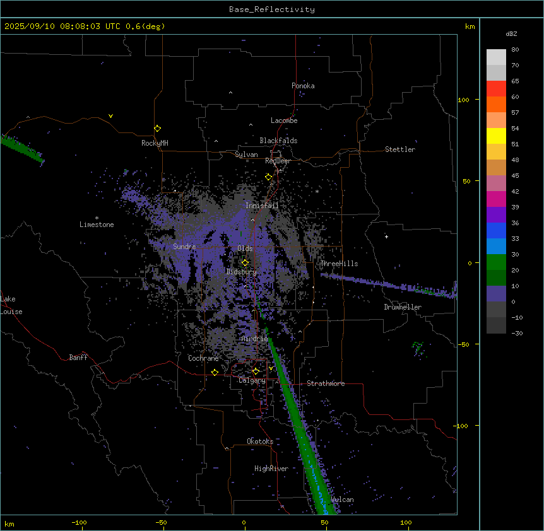
Task: Select the Calgary city label
Action: pyautogui.click(x=252, y=380)
